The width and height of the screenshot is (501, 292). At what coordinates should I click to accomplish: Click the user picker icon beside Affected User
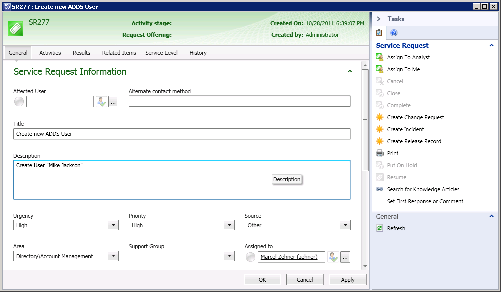(101, 102)
